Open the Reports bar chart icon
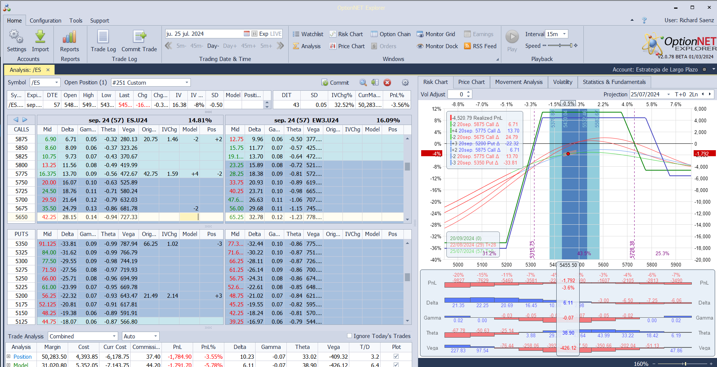Screen dimensions: 717x367 [x=70, y=37]
